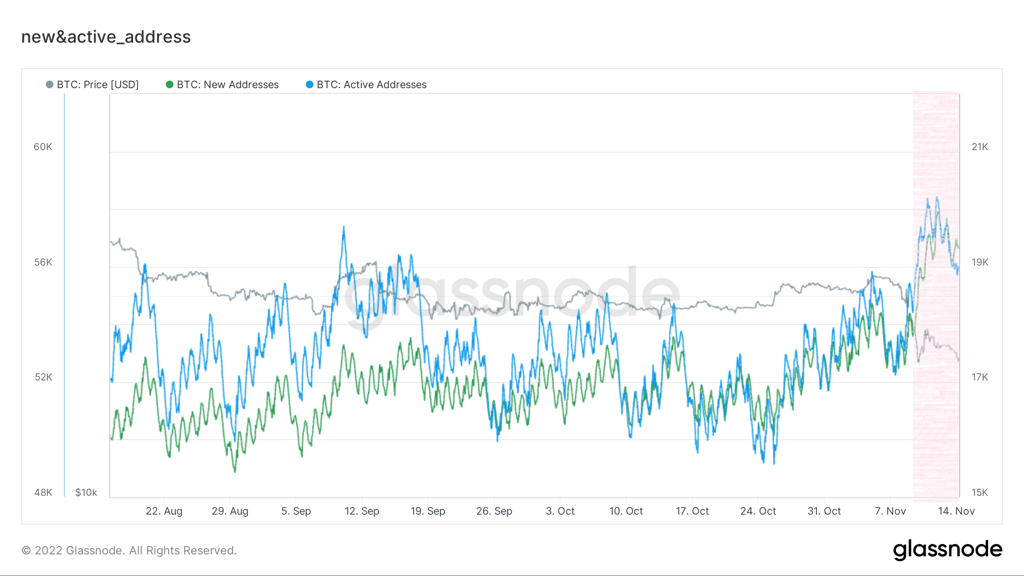1024x576 pixels.
Task: Click the '15K' right axis label
Action: click(x=980, y=492)
